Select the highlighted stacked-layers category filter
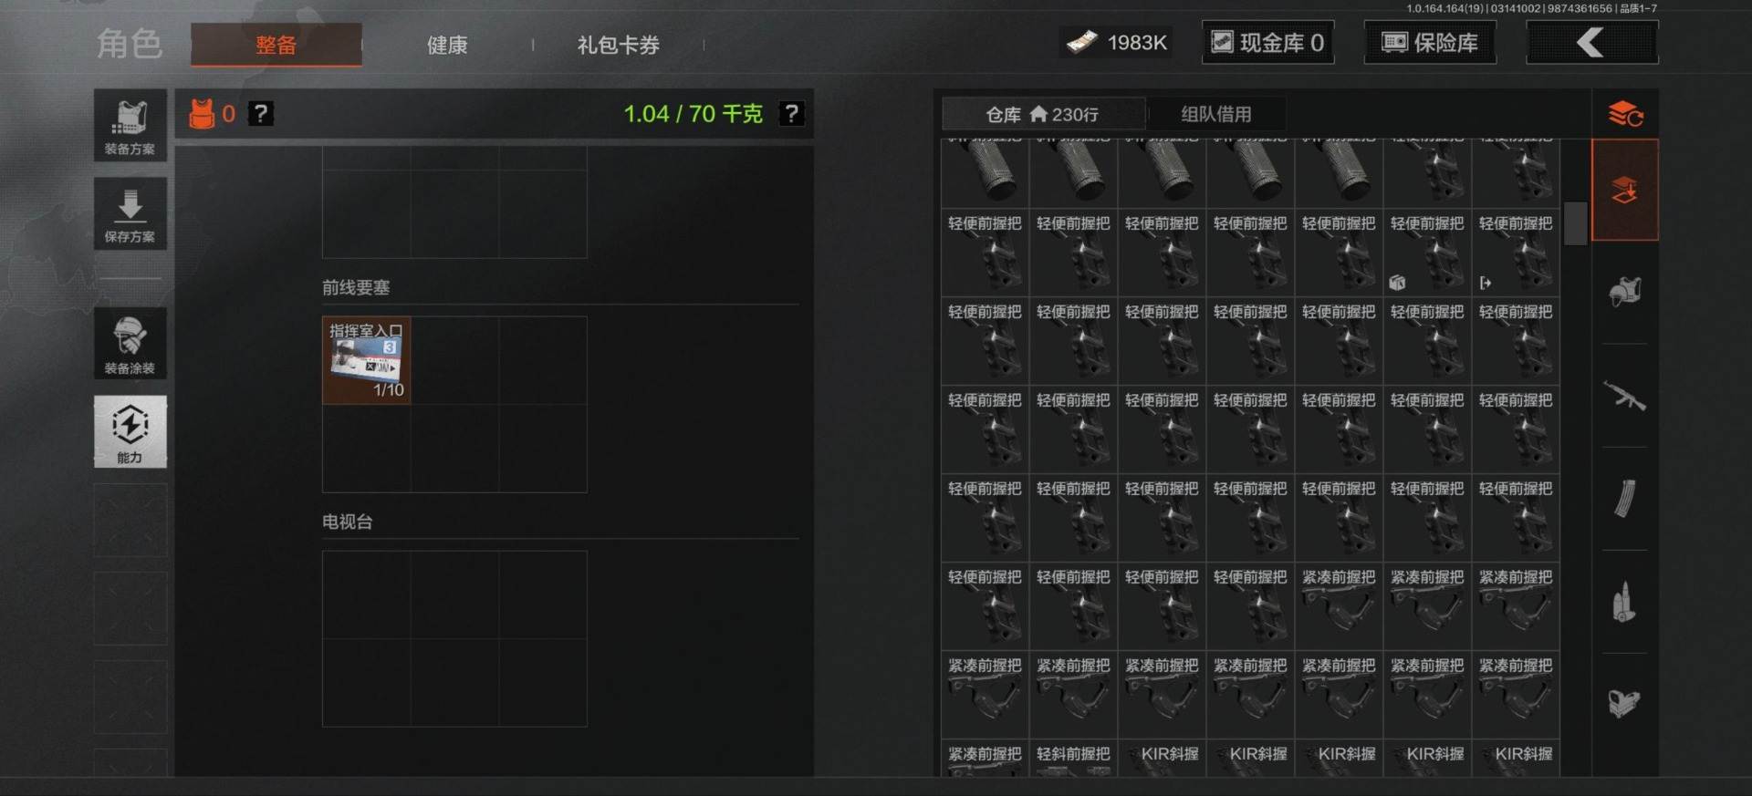 (1625, 190)
